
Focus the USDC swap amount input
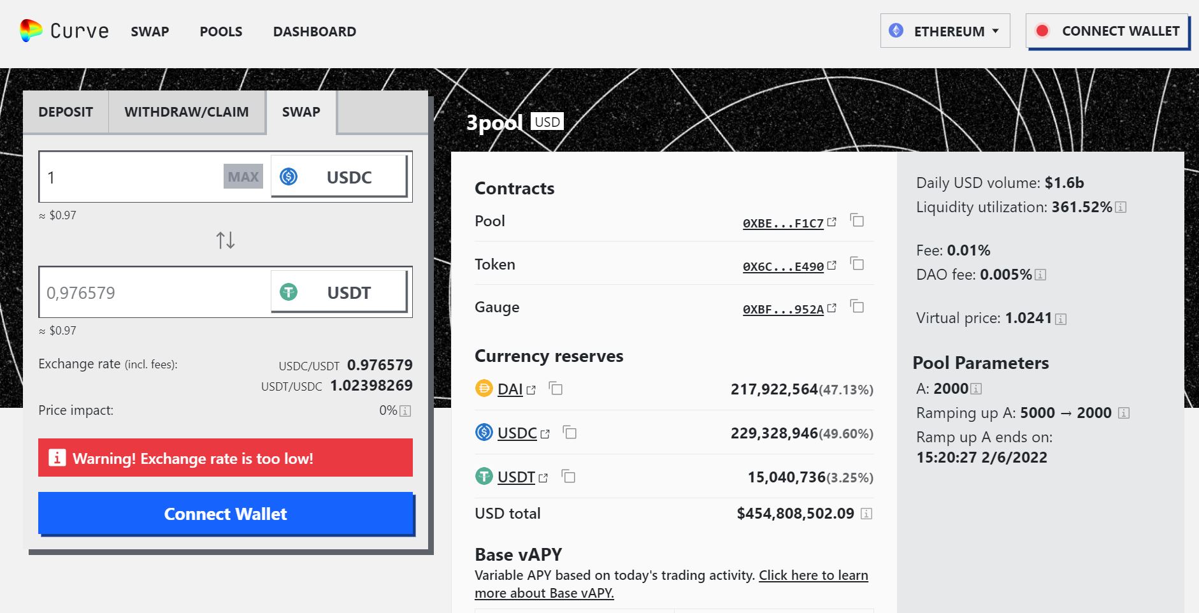pyautogui.click(x=132, y=177)
